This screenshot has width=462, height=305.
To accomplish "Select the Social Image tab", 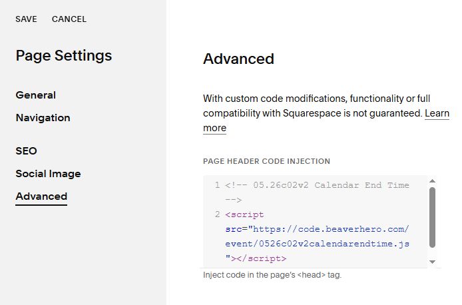I will pos(48,174).
